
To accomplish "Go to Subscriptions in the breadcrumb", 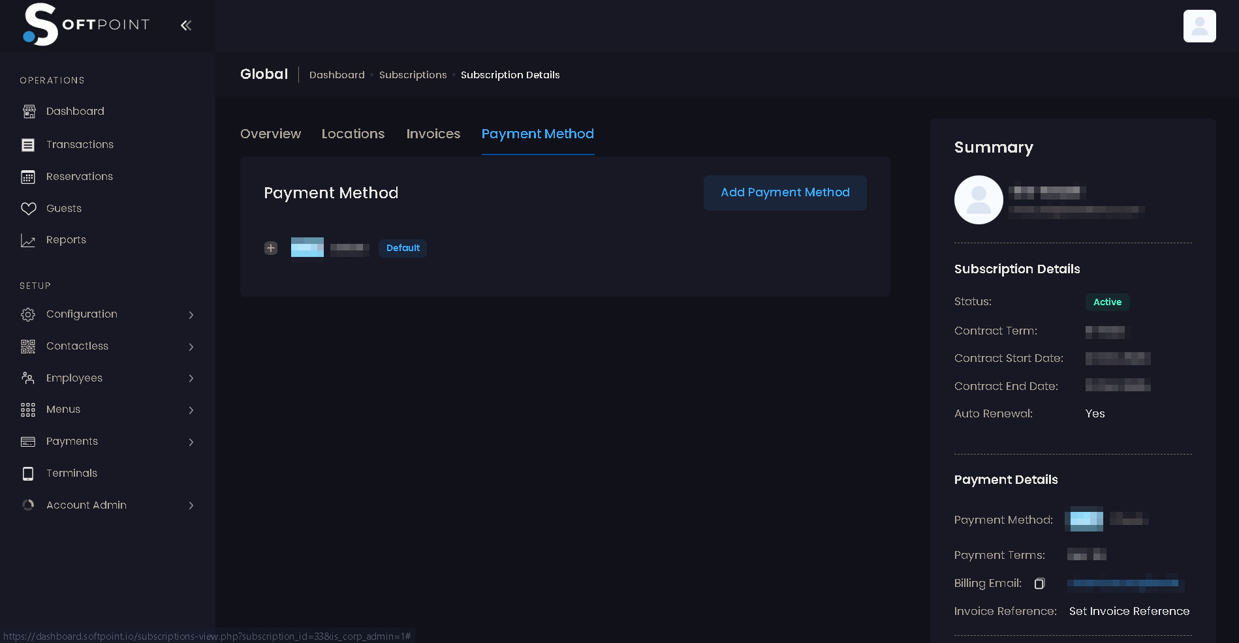I will pos(413,75).
